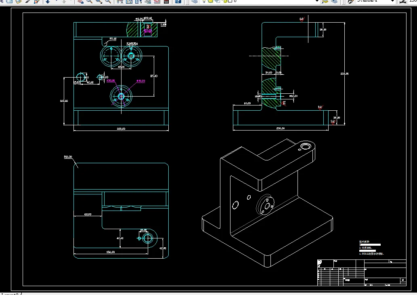417x295 pixels.
Task: Select the 156,00 dimension text
Action: [110, 252]
